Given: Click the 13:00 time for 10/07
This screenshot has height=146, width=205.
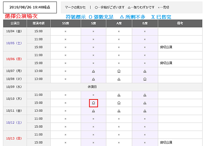Looking at the screenshot, I should [x=38, y=71].
